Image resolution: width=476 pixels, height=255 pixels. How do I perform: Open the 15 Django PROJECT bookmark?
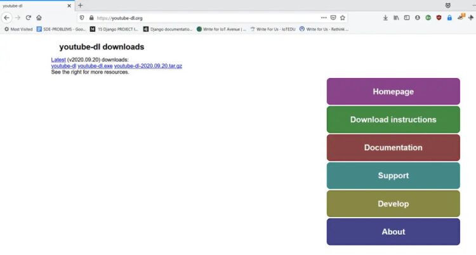(114, 29)
